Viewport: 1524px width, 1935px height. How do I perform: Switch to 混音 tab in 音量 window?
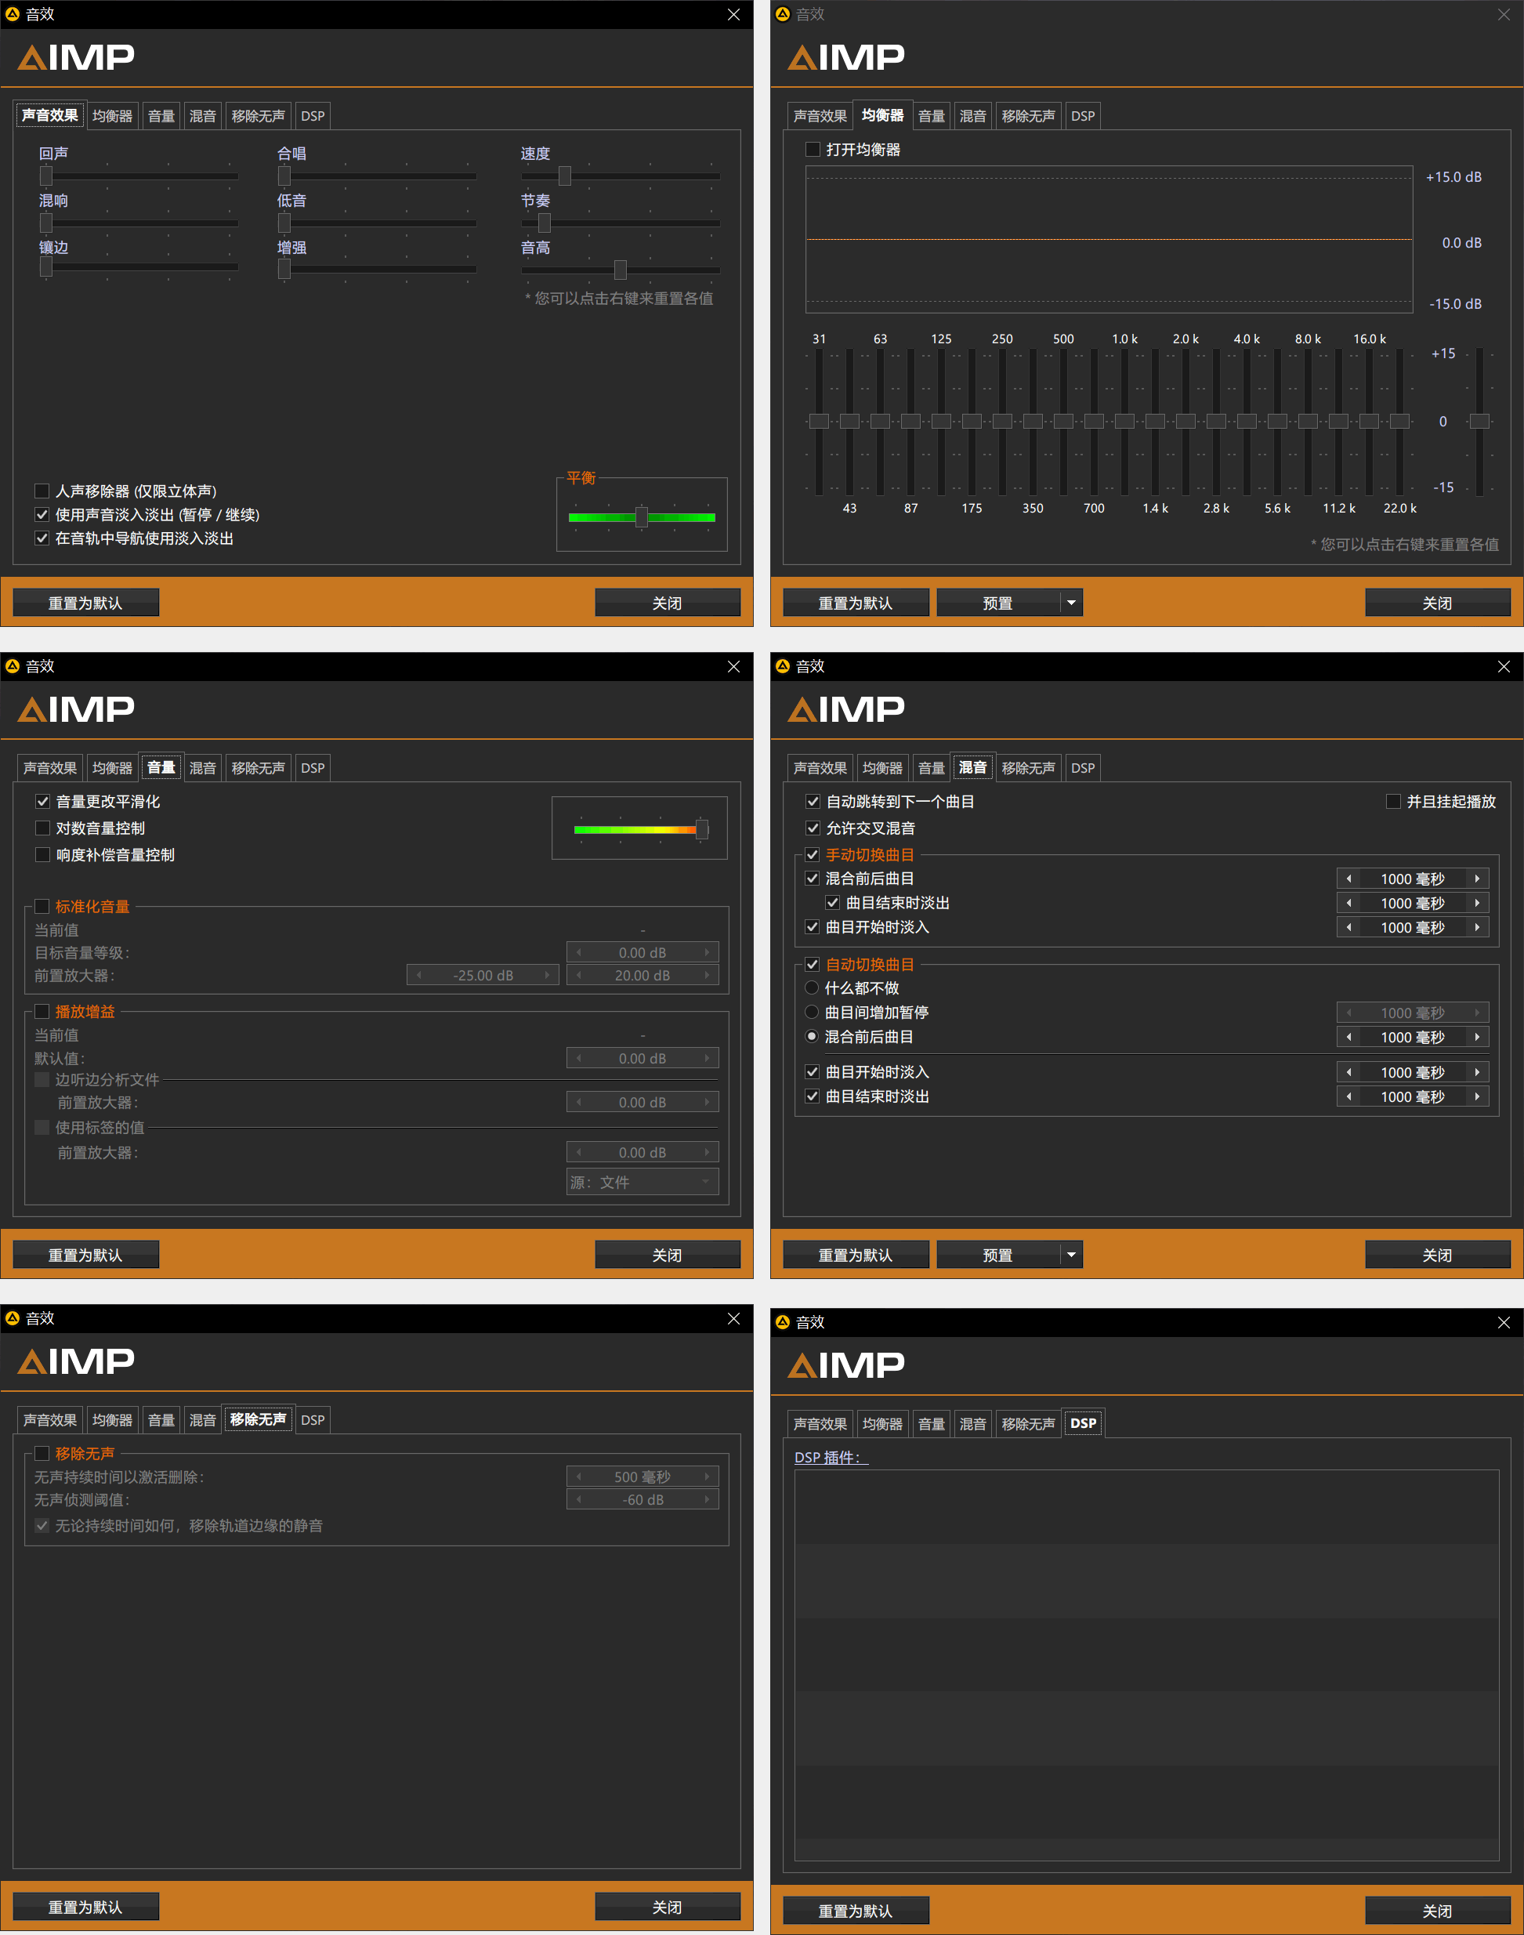pyautogui.click(x=202, y=769)
